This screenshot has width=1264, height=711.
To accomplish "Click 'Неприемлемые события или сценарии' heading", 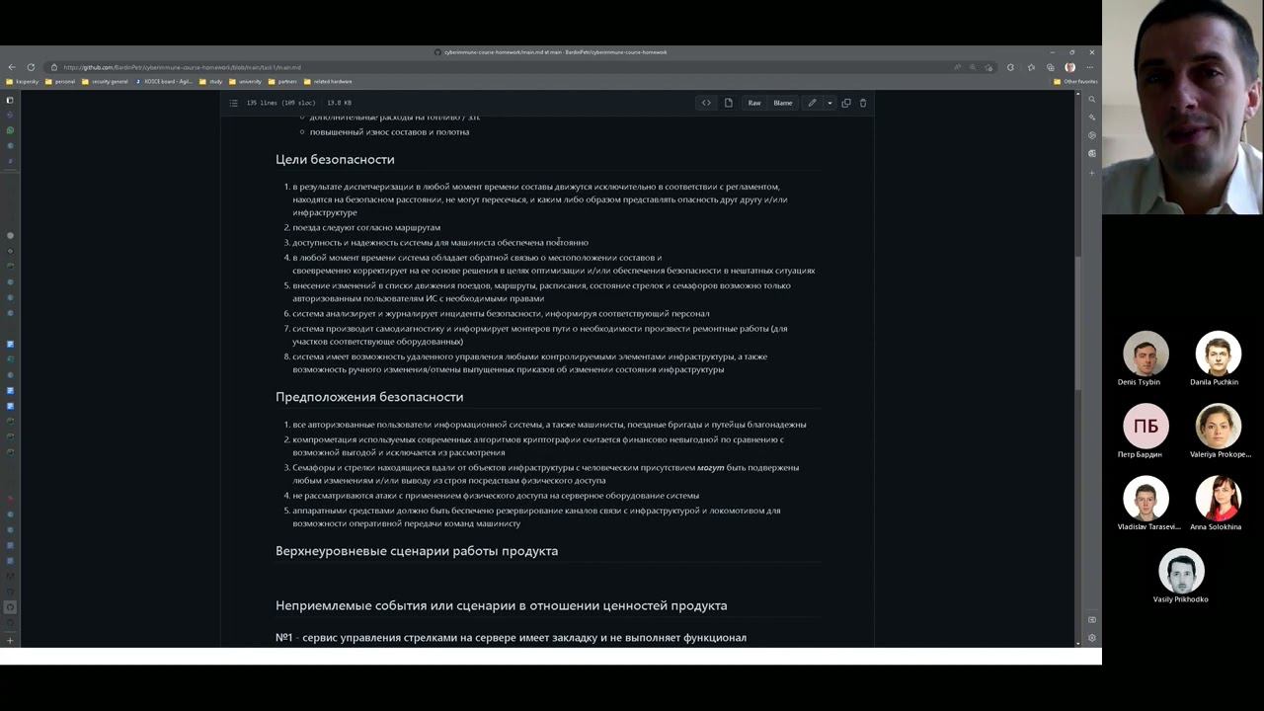I will point(502,605).
